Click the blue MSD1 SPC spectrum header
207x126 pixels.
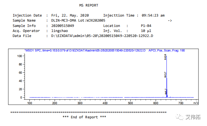pyautogui.click(x=104, y=51)
